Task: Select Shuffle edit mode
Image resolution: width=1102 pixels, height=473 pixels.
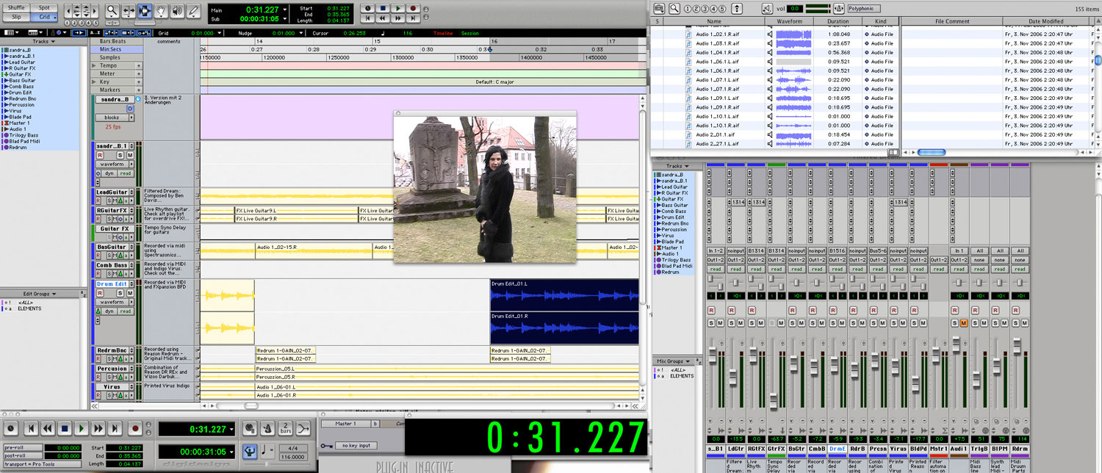Action: 16,7
